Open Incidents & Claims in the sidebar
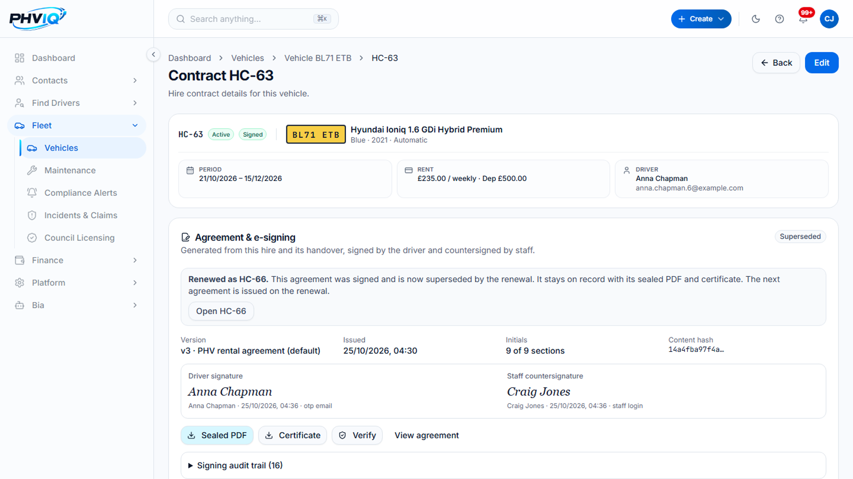This screenshot has width=853, height=479. pyautogui.click(x=83, y=215)
